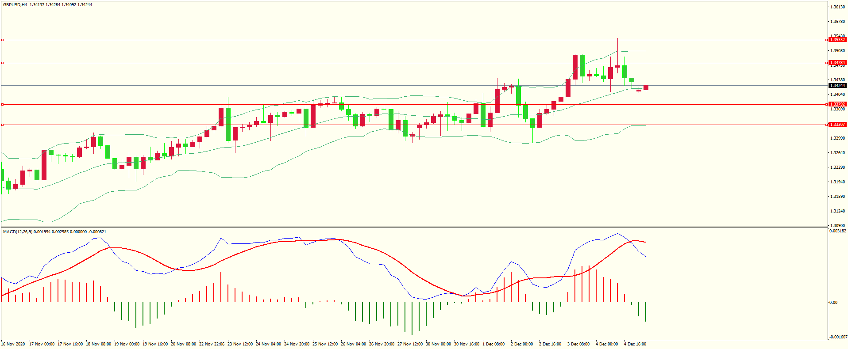Click left handle of the 1.33307 line
Image resolution: width=848 pixels, height=349 pixels.
point(2,125)
